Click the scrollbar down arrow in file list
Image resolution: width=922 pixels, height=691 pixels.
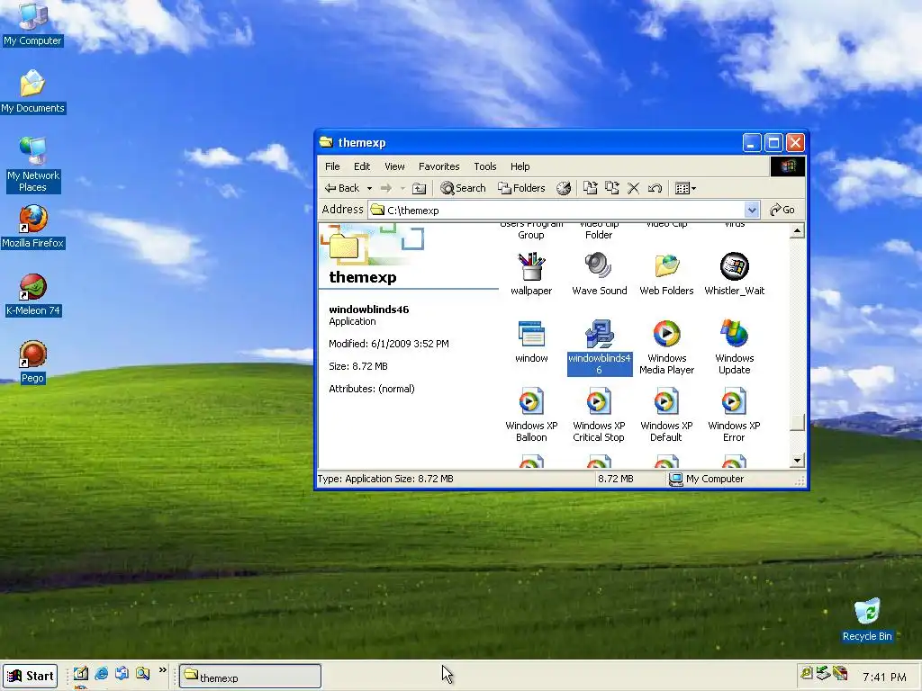[x=797, y=460]
